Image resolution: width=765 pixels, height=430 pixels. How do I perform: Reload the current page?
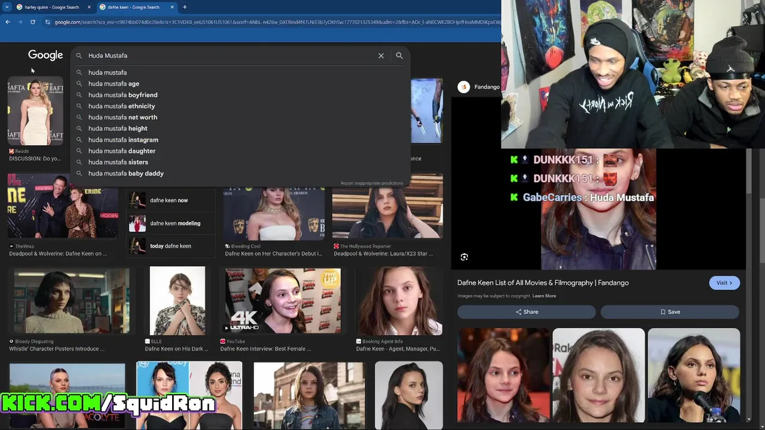click(32, 22)
